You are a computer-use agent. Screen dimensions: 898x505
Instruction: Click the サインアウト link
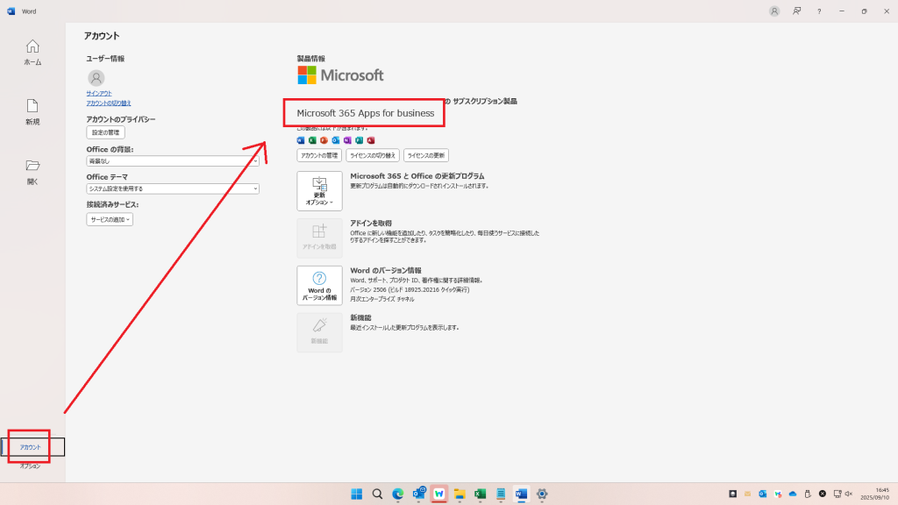tap(99, 93)
